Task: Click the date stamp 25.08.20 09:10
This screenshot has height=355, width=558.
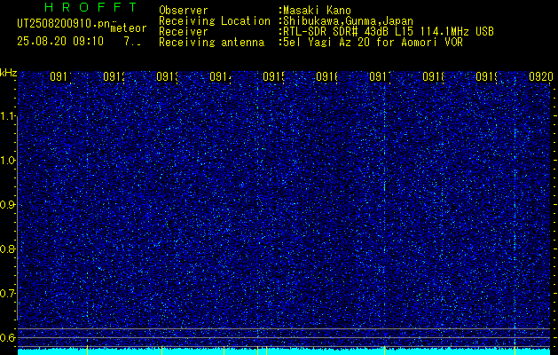Action: click(60, 42)
